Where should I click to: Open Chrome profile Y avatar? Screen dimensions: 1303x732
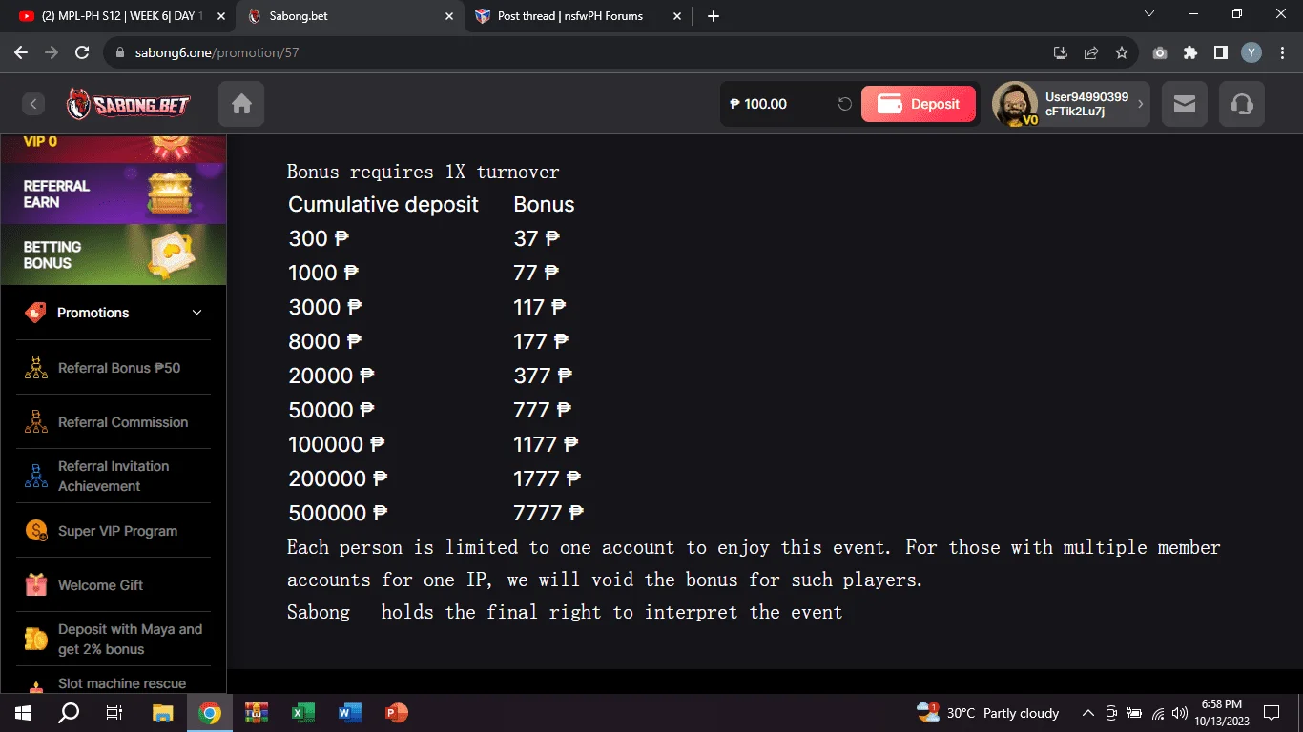pos(1251,52)
